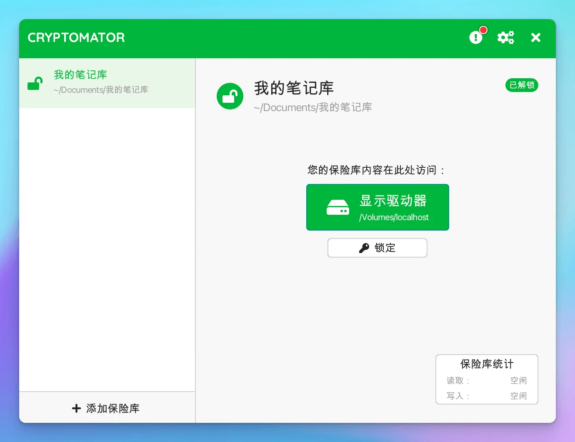Open the update notification alert icon
This screenshot has width=575, height=442.
476,37
